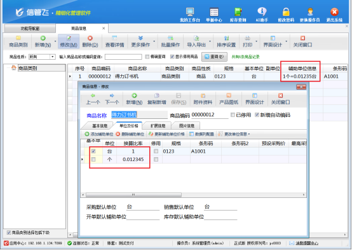The image size is (352, 250).
Task: Open 我的工作台 from the top banner
Action: coord(190,15)
